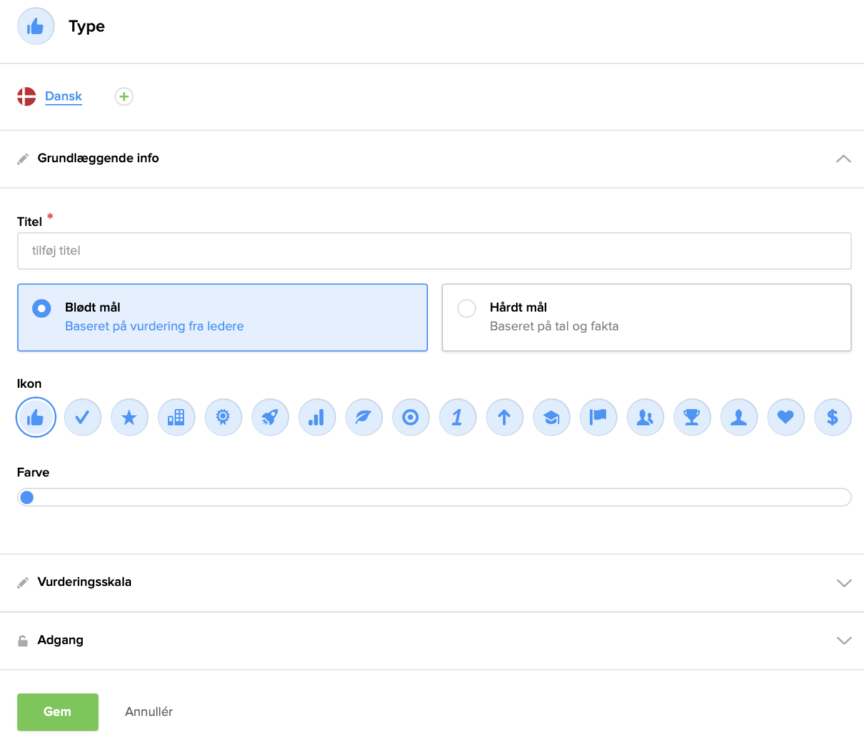Focus the Titel input field
The height and width of the screenshot is (750, 864).
434,251
